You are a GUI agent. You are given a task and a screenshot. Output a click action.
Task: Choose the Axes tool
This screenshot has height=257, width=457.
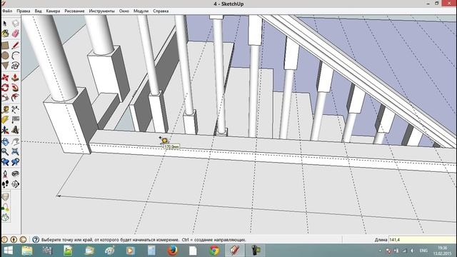click(x=5, y=130)
